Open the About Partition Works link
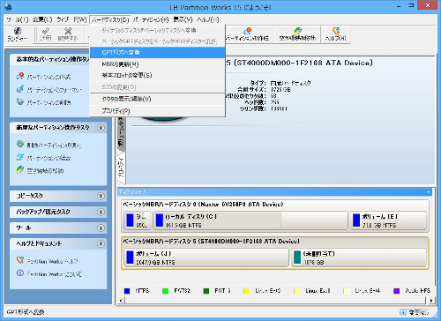The height and width of the screenshot is (321, 441). coord(54,274)
